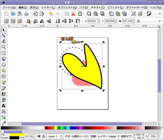The width and height of the screenshot is (164, 140).
Task: Click the Cut scissors icon
Action: click(x=73, y=14)
